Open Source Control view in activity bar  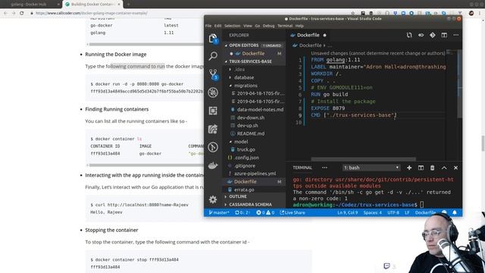coord(213,74)
